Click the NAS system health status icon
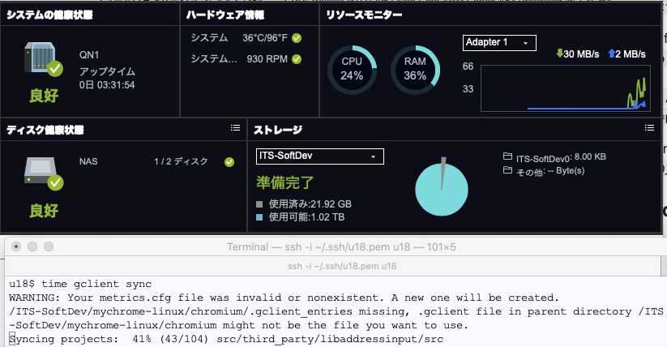 (42, 58)
